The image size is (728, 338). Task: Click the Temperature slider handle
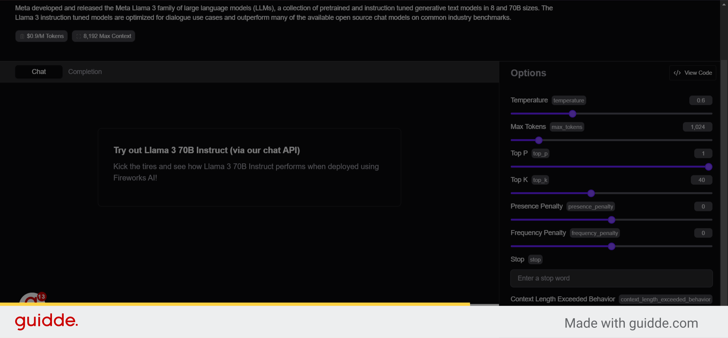[x=573, y=114]
